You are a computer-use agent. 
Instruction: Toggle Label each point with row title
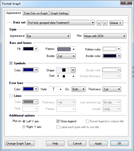[58, 127]
